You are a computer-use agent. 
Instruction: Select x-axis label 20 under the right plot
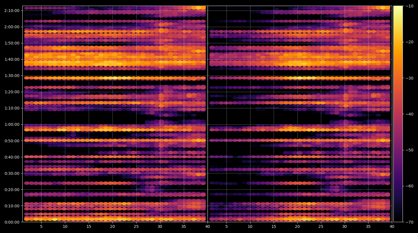(x=297, y=227)
